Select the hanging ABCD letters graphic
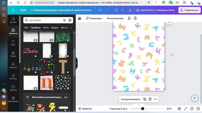 point(31,67)
